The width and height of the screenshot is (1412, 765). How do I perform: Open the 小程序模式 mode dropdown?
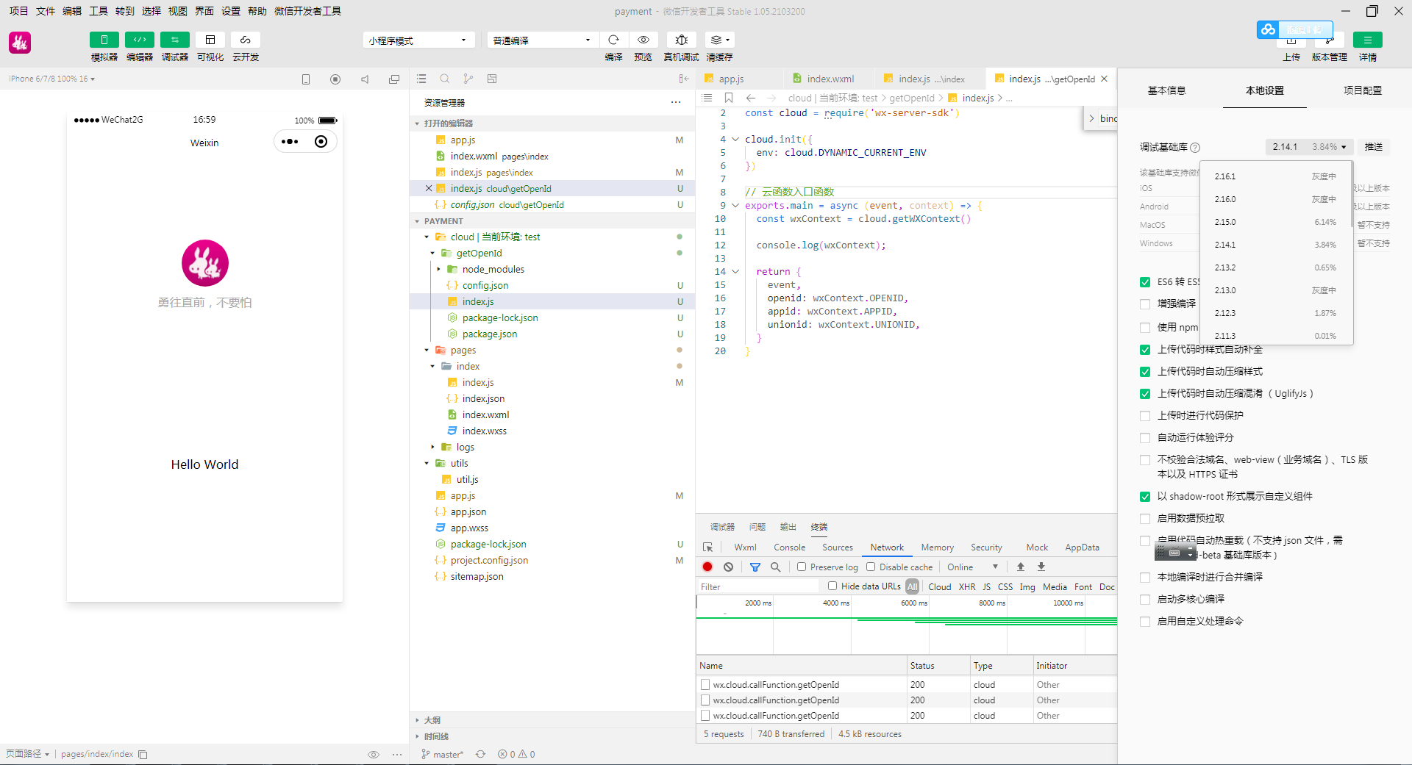pos(418,40)
